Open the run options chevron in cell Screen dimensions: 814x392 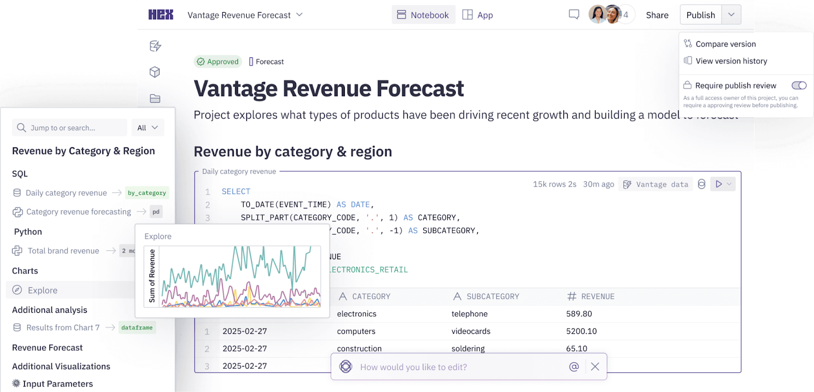(730, 184)
